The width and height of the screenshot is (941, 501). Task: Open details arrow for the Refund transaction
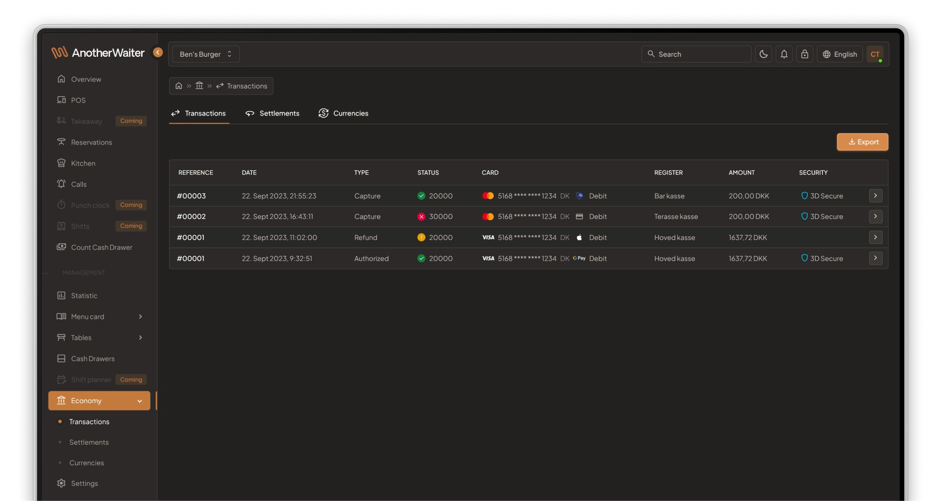(x=875, y=238)
